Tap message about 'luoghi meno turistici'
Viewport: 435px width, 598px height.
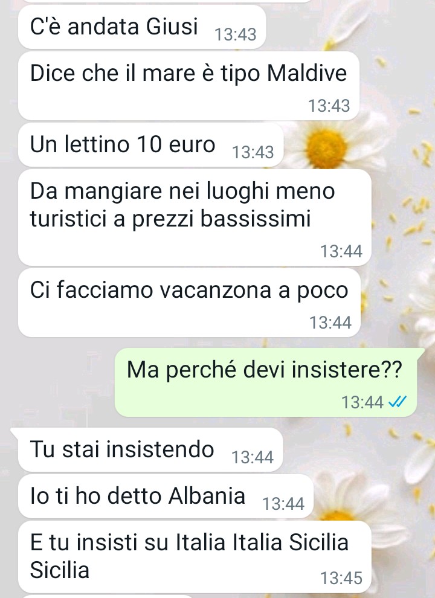[195, 217]
